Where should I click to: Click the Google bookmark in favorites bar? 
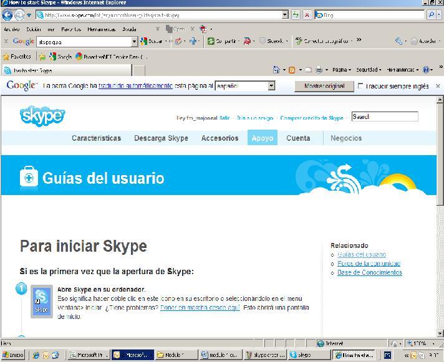pyautogui.click(x=60, y=57)
